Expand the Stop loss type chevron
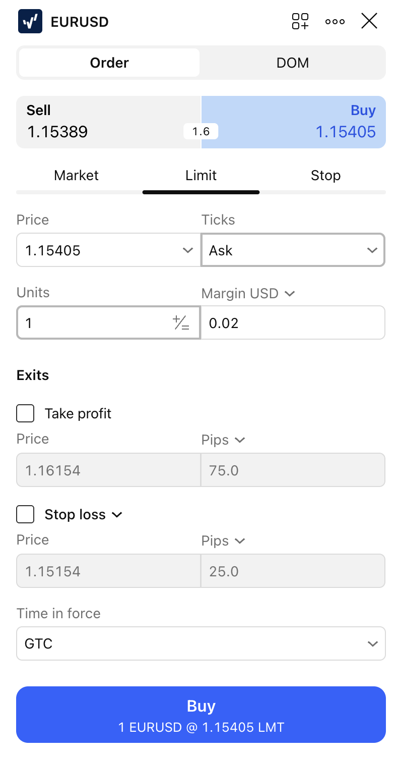 pyautogui.click(x=117, y=515)
